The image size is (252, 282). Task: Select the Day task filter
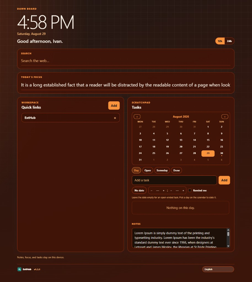tap(136, 170)
